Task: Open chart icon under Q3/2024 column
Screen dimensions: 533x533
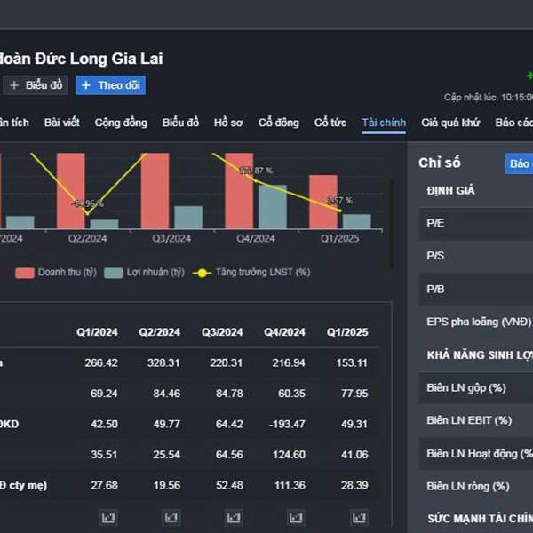Action: (x=234, y=517)
